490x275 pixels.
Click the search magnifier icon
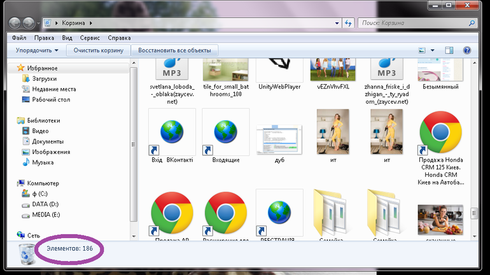coord(472,23)
